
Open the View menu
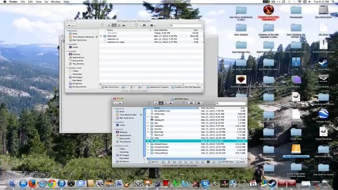tap(39, 2)
